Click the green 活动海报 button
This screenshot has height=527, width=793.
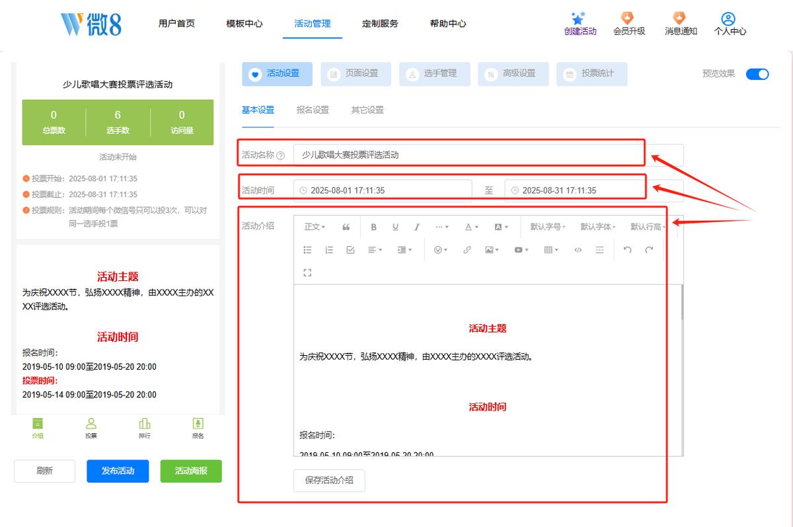tap(191, 471)
